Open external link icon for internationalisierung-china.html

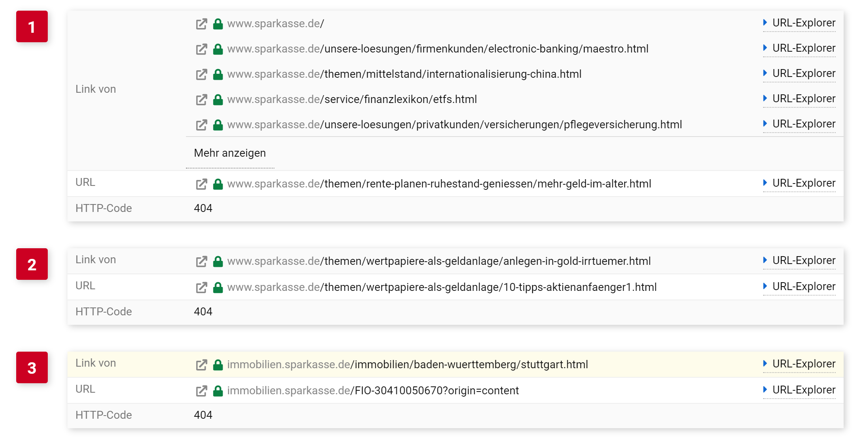(201, 75)
